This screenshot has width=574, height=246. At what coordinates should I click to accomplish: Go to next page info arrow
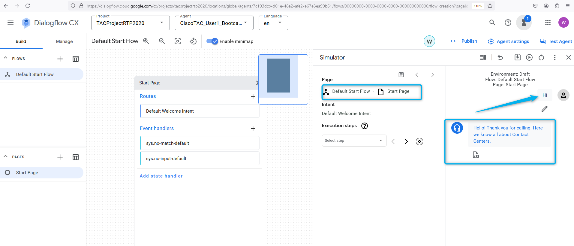click(432, 75)
